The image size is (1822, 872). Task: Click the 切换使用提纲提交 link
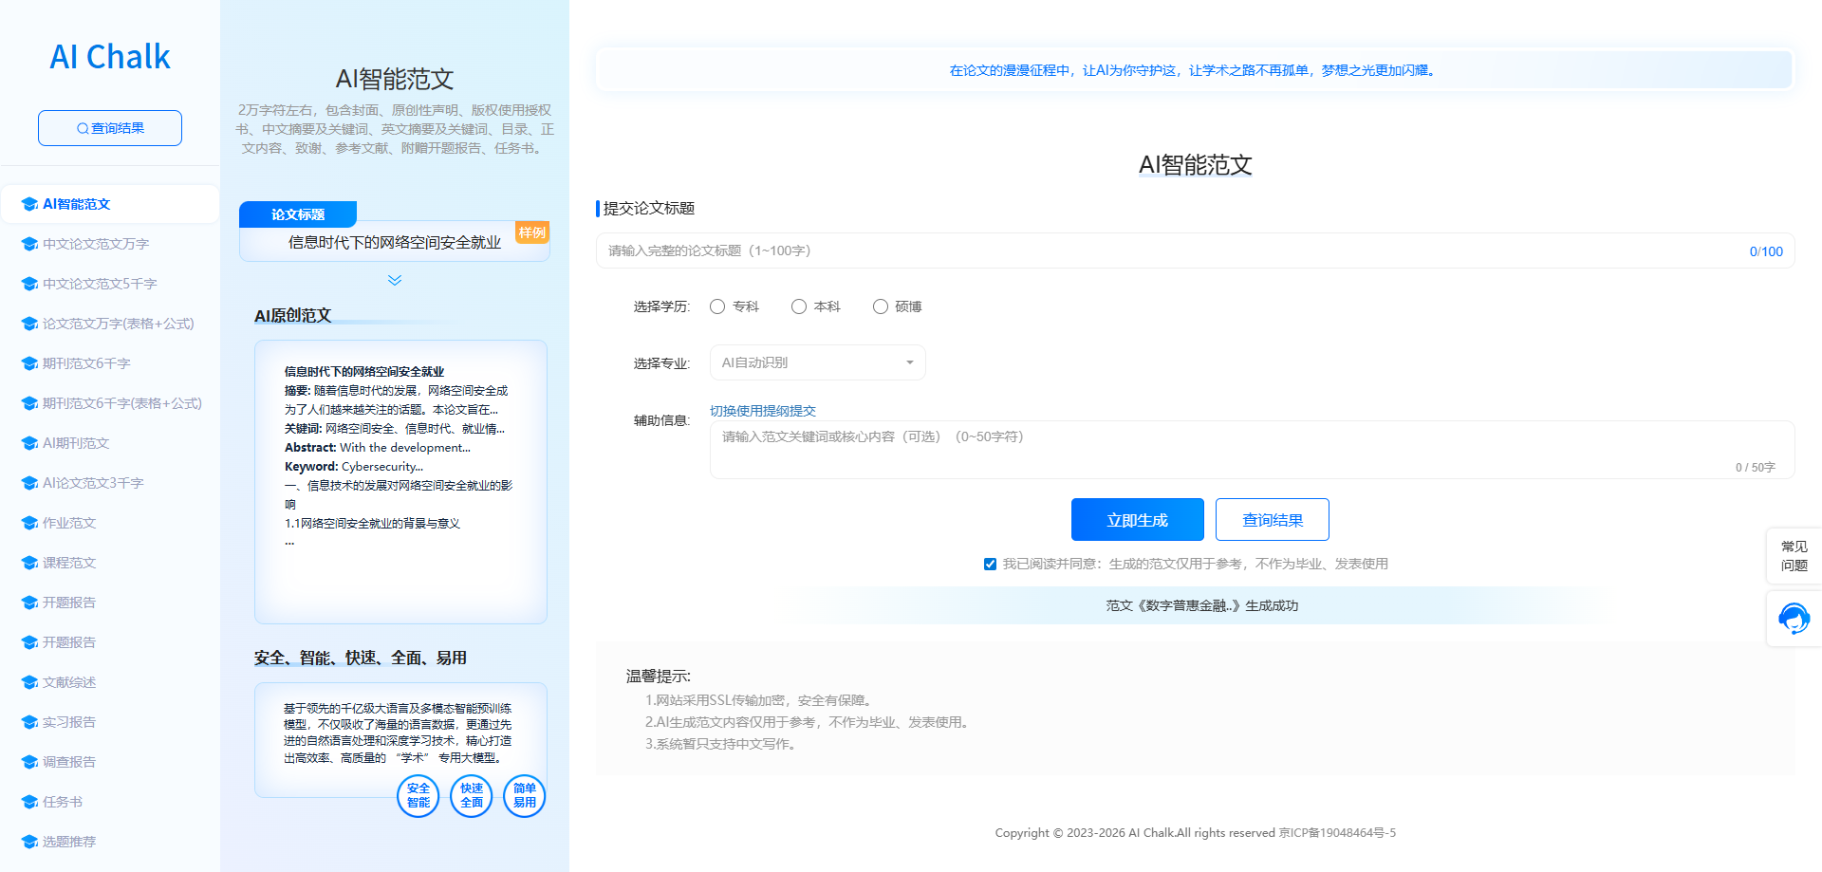763,411
